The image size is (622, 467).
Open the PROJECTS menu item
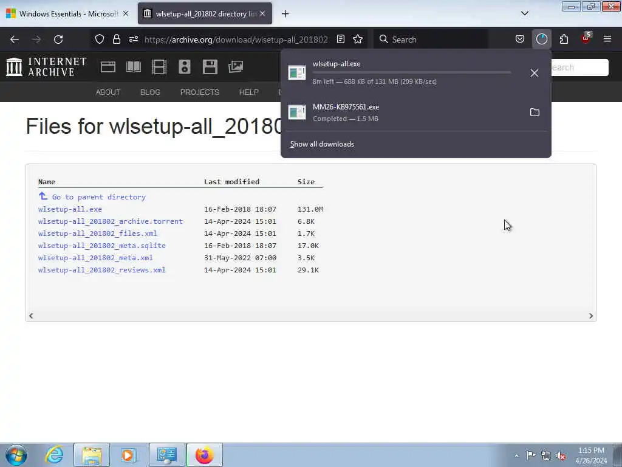tap(199, 92)
